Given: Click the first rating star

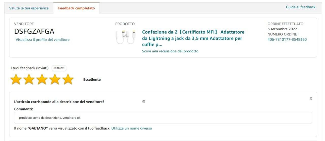Looking at the screenshot, I should pyautogui.click(x=16, y=79).
